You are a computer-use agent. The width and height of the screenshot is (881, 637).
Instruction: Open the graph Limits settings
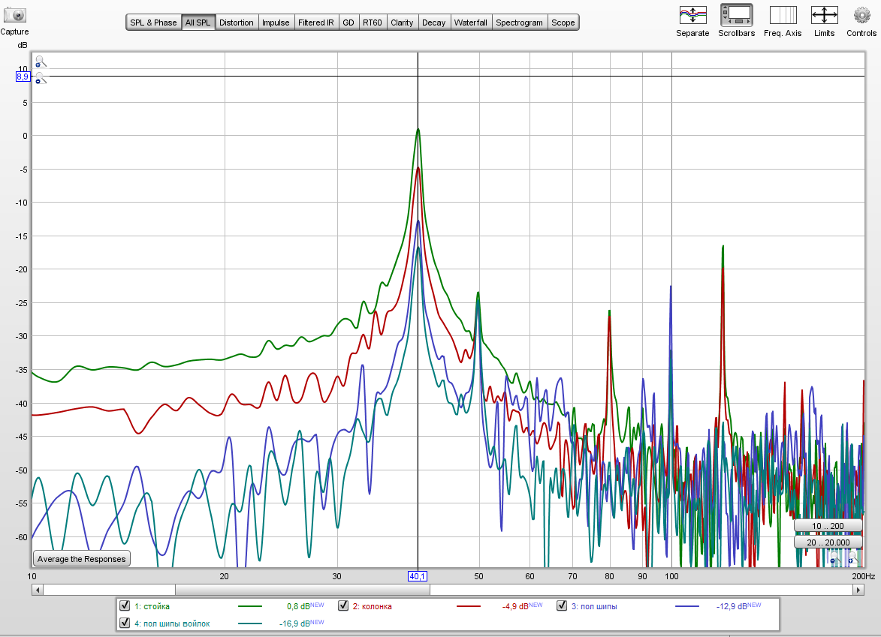[x=824, y=15]
